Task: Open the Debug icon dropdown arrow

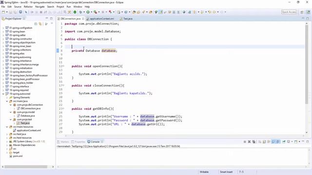Action: (84, 12)
